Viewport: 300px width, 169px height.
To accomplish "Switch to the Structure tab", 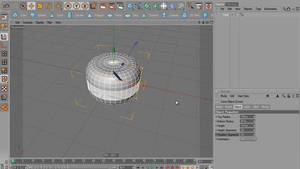I will (x=232, y=4).
